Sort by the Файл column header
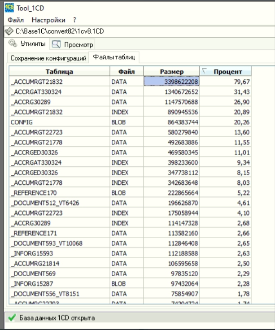The width and height of the screenshot is (275, 330). pyautogui.click(x=127, y=72)
